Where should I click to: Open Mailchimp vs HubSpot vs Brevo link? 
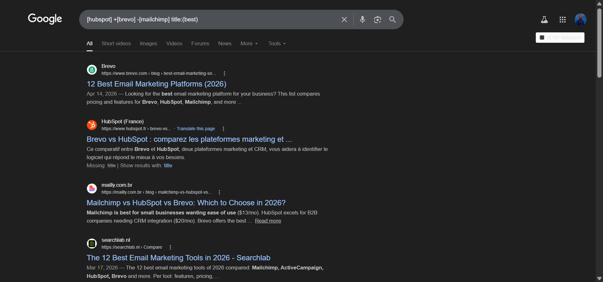pyautogui.click(x=186, y=203)
